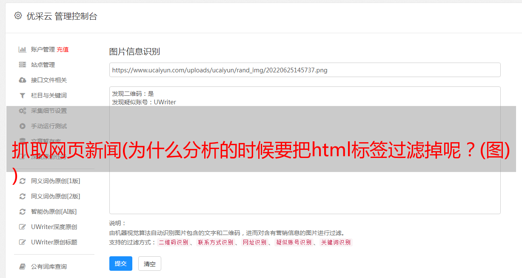
Task: Click the filter icon for 栏目与关键词
Action: tap(23, 95)
